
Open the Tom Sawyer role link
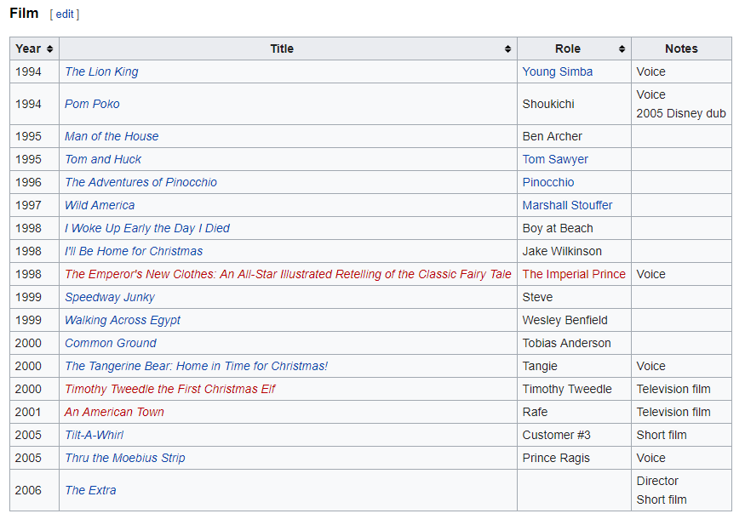[555, 159]
